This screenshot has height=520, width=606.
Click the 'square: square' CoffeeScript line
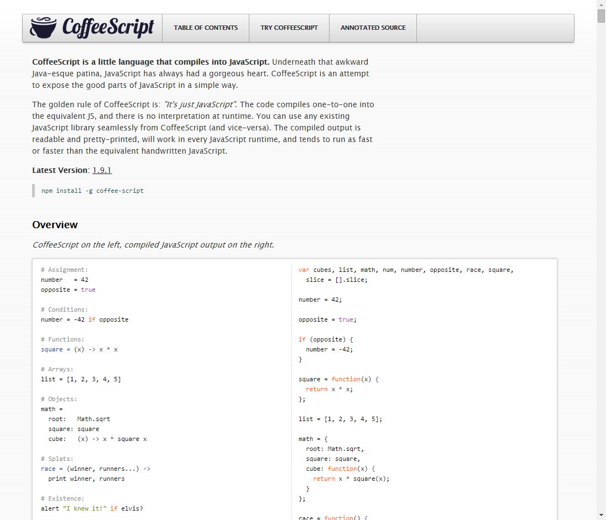74,429
